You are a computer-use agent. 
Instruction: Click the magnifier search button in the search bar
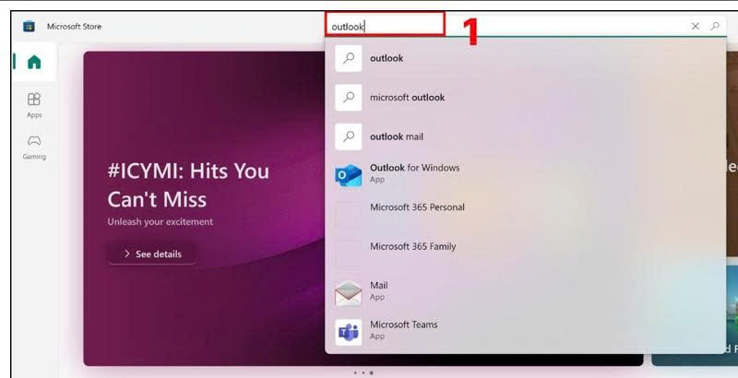point(715,27)
